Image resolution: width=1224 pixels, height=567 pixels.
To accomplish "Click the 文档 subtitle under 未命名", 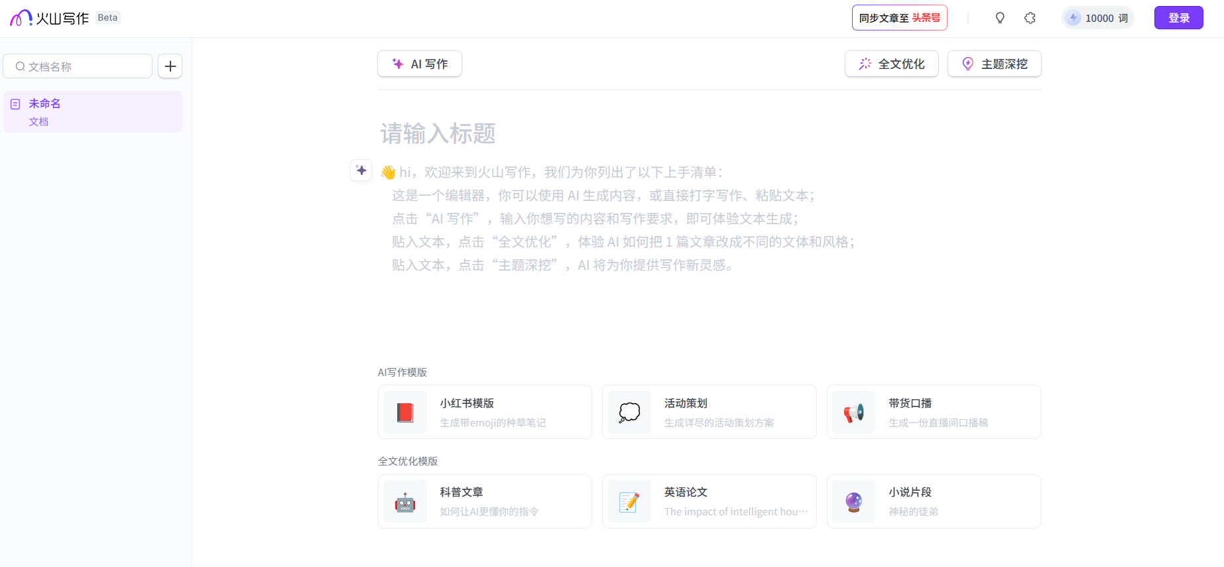I will (x=38, y=121).
